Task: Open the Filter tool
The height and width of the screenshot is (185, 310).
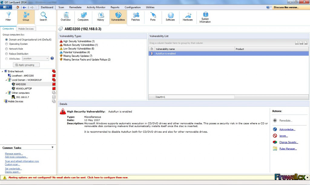Action: (8, 17)
